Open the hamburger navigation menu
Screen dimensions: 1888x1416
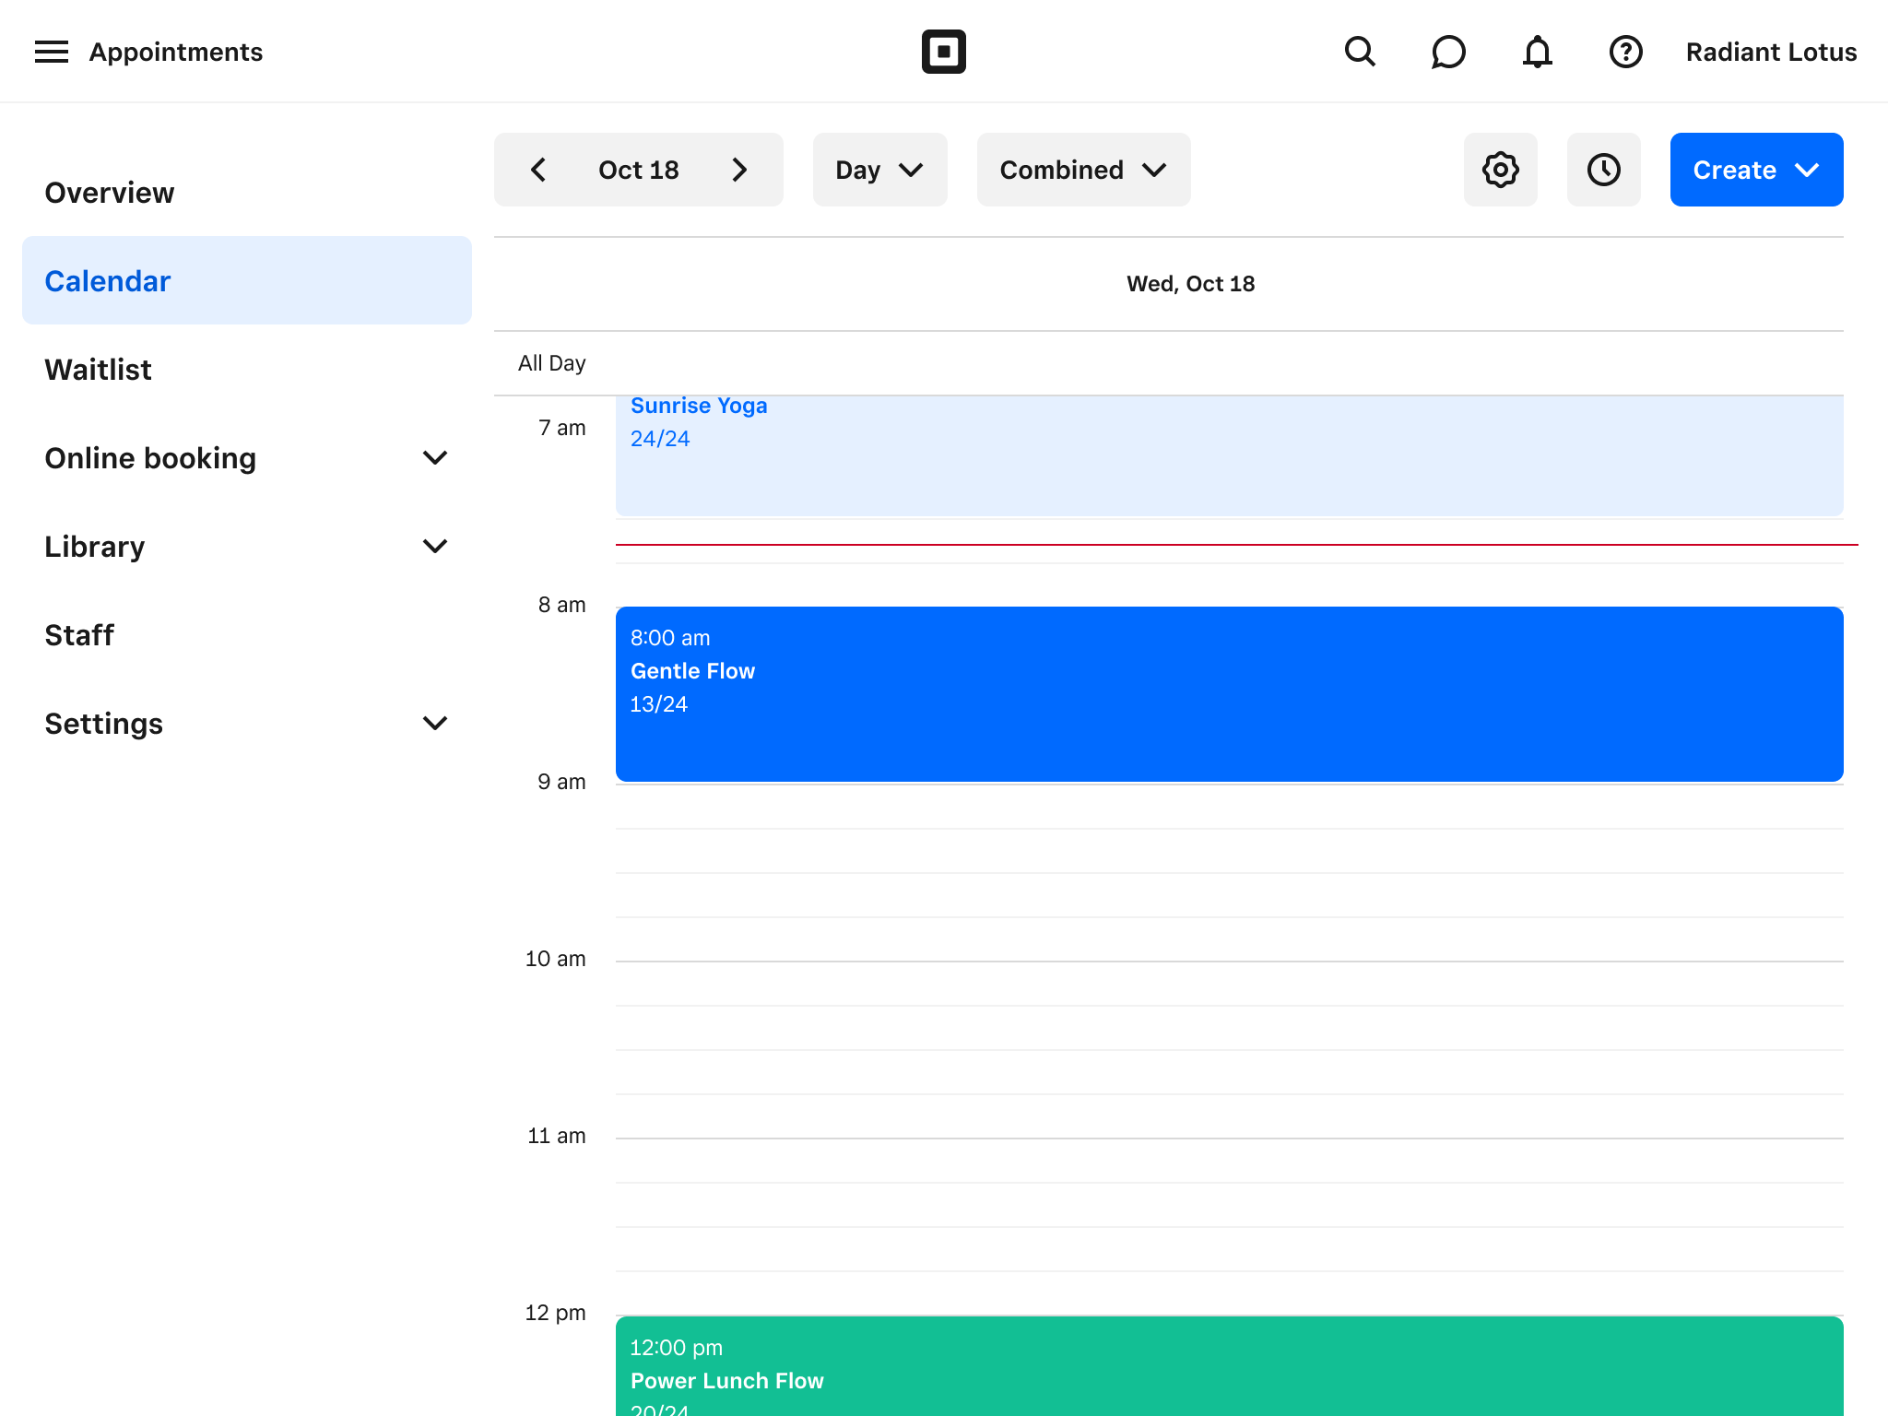(x=52, y=52)
